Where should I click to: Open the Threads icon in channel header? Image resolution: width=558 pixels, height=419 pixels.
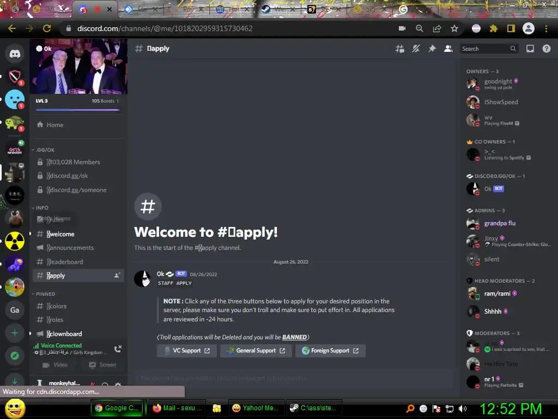(399, 49)
